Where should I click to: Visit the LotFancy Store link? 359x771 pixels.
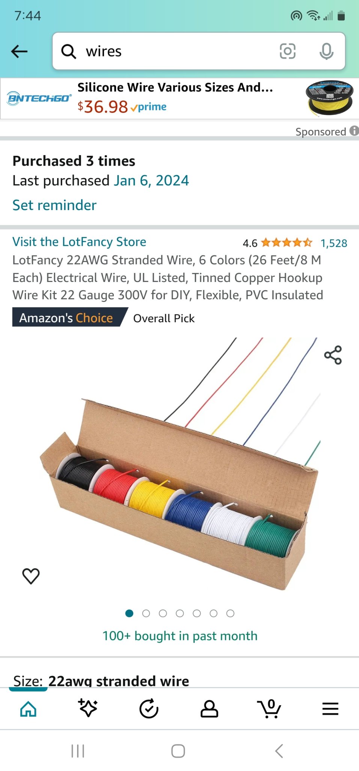79,242
